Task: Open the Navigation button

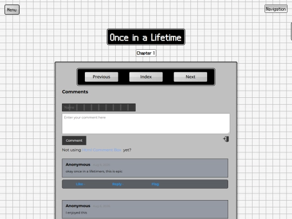Action: click(x=276, y=9)
